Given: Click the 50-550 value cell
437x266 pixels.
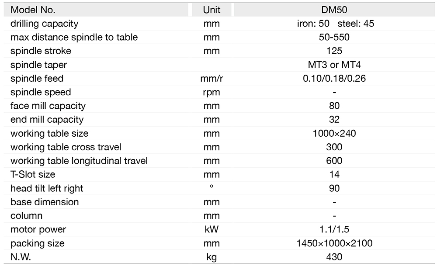Looking at the screenshot, I should point(334,37).
